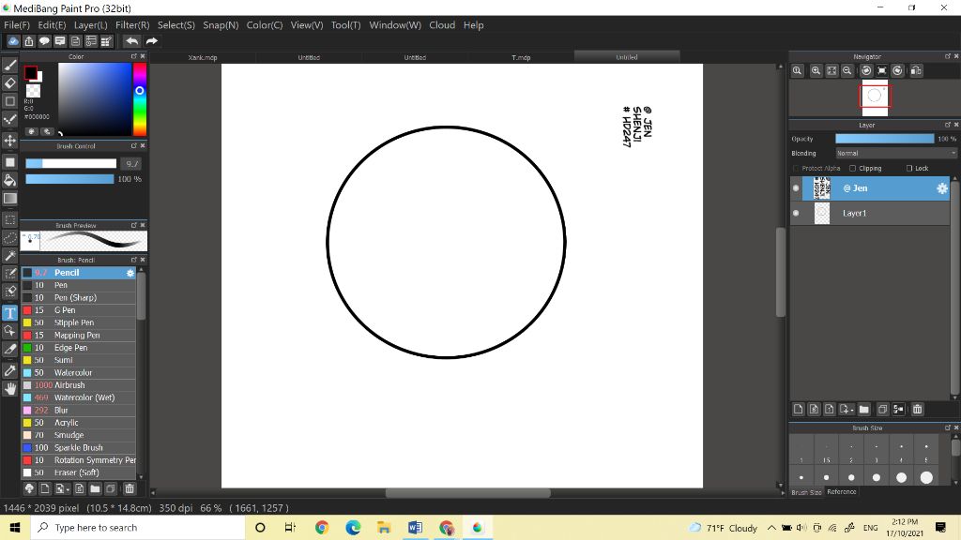
Task: Select the Brush tool in the left toolbar
Action: [x=9, y=65]
